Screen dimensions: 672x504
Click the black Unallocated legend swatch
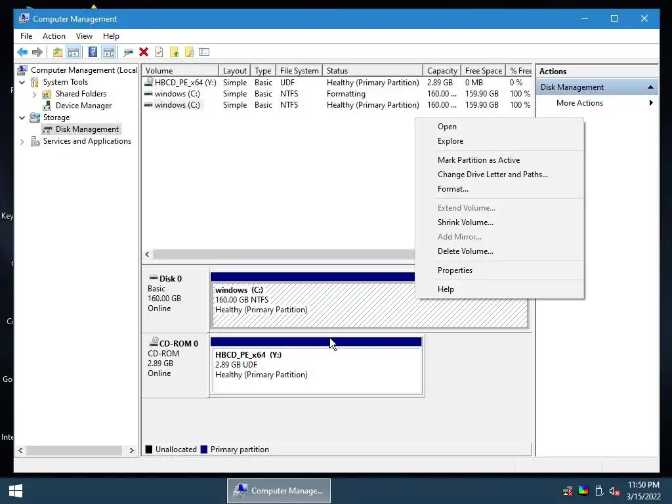[x=149, y=450]
